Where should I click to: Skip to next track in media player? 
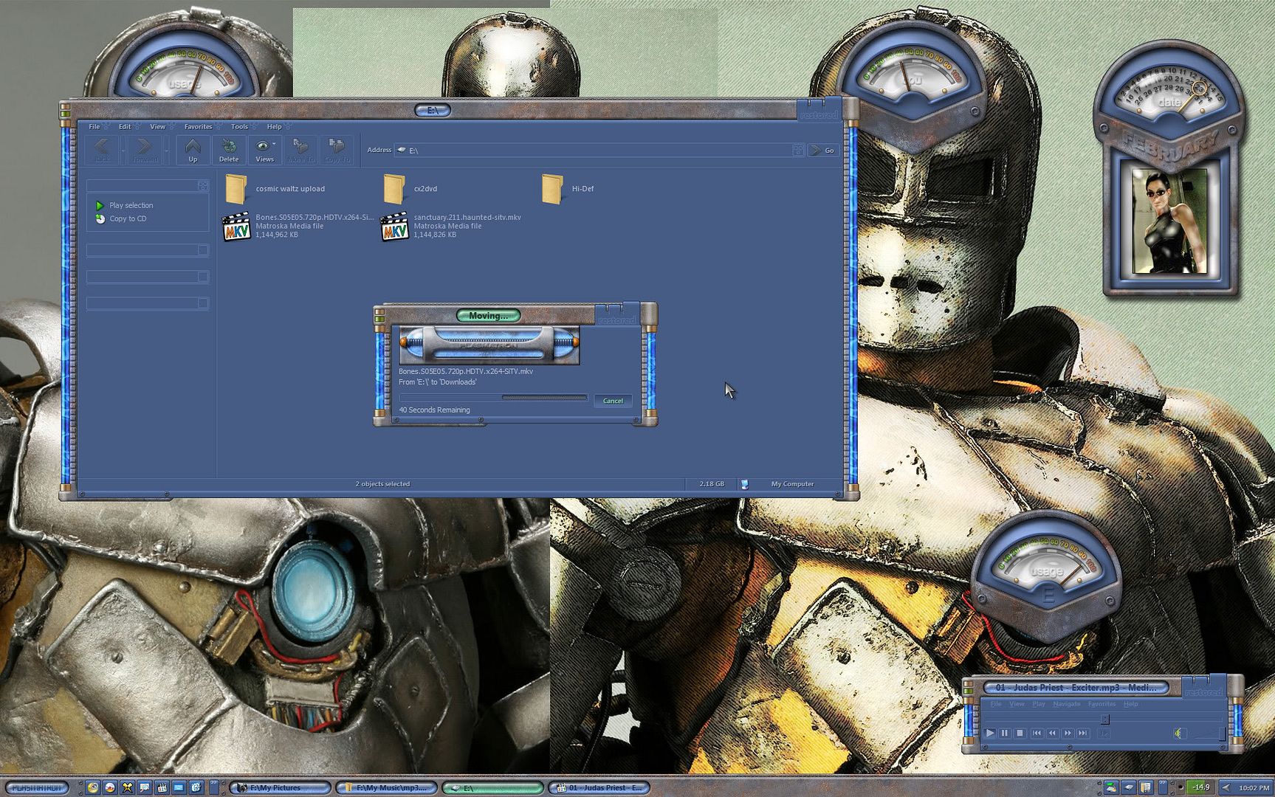pyautogui.click(x=1083, y=733)
